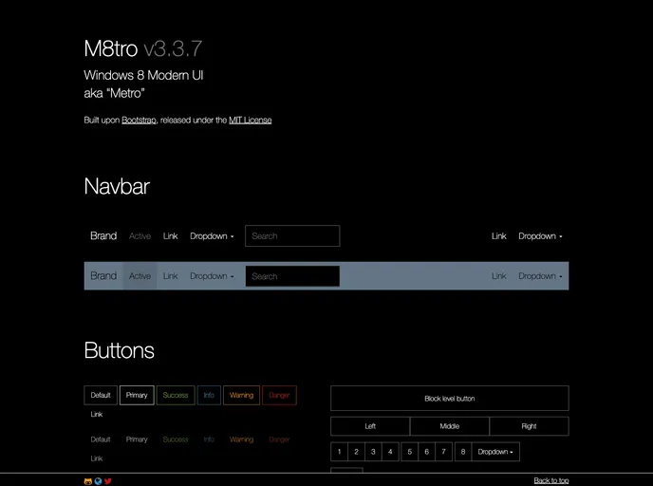
Task: Open the MIT License link
Action: (251, 121)
